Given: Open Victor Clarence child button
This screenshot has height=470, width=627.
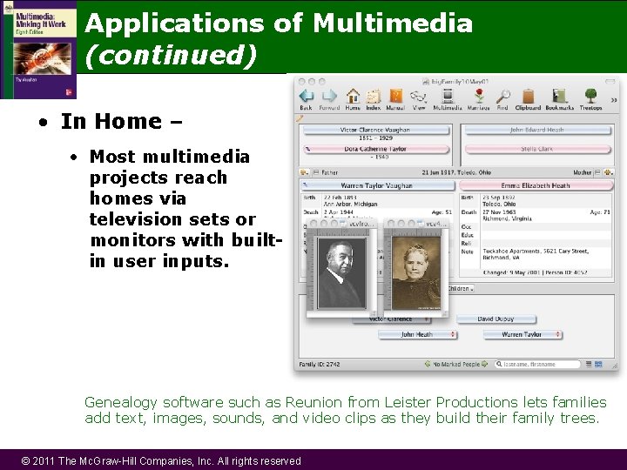Looking at the screenshot, I should 391,319.
